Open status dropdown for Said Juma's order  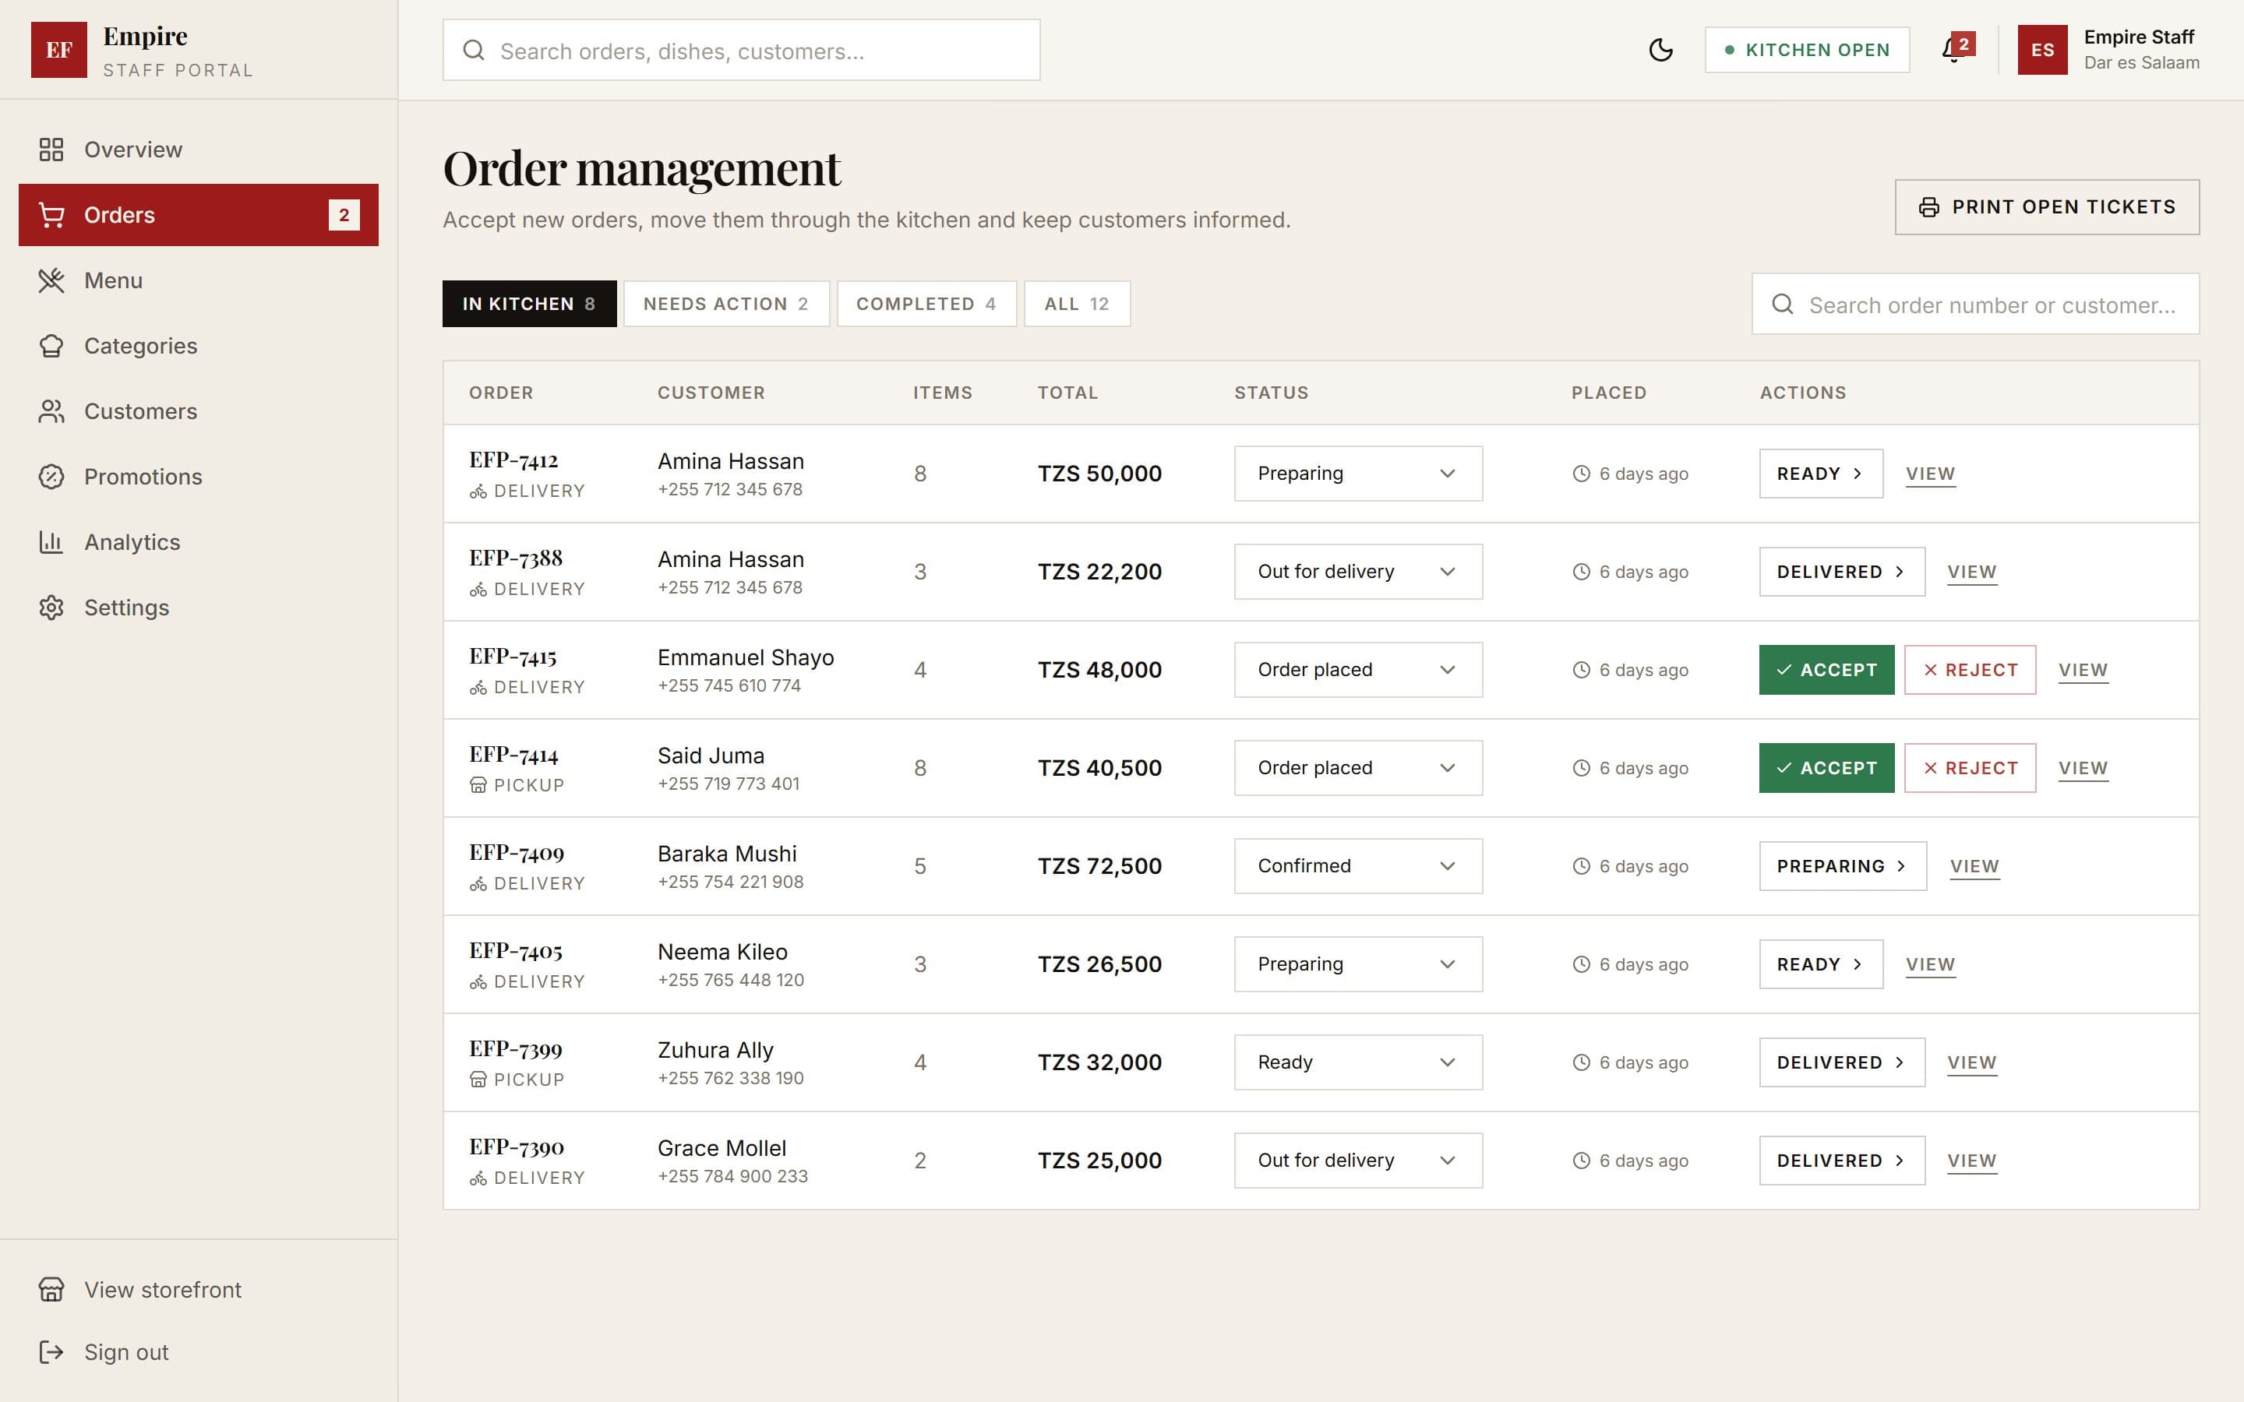click(1357, 768)
